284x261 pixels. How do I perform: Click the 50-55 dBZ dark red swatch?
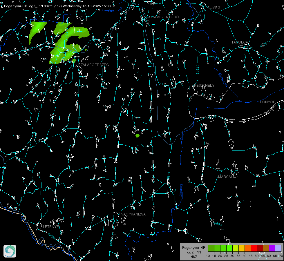260,248
